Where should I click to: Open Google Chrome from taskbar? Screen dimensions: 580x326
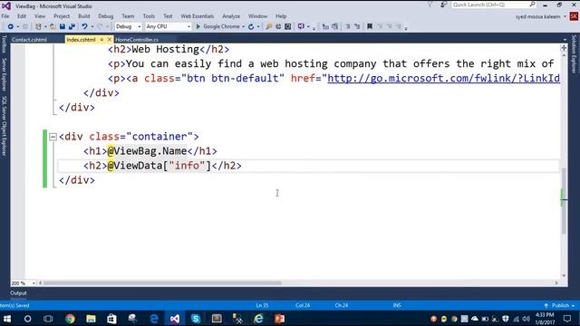[x=70, y=319]
